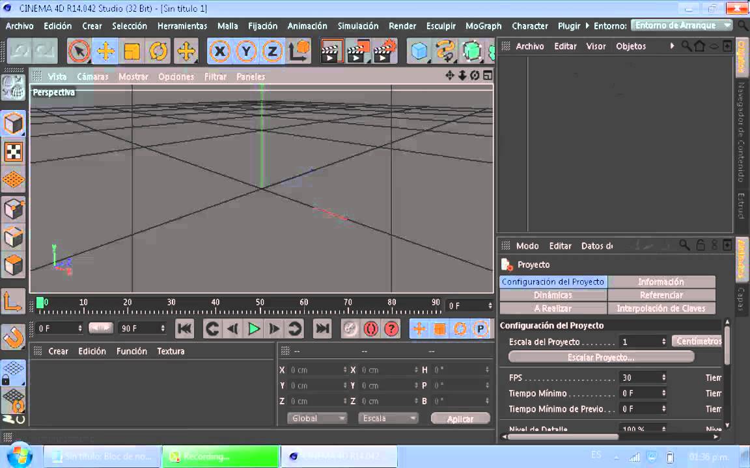Switch to Información tab
Screen dimensions: 750x468
661,281
